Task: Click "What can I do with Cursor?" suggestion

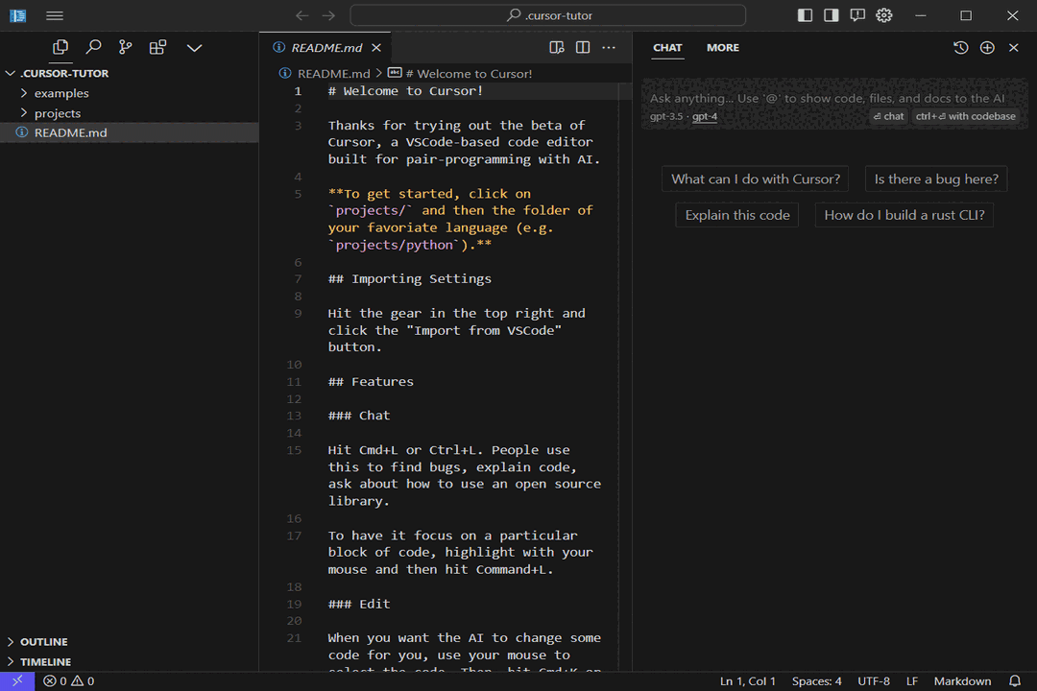Action: click(x=756, y=179)
